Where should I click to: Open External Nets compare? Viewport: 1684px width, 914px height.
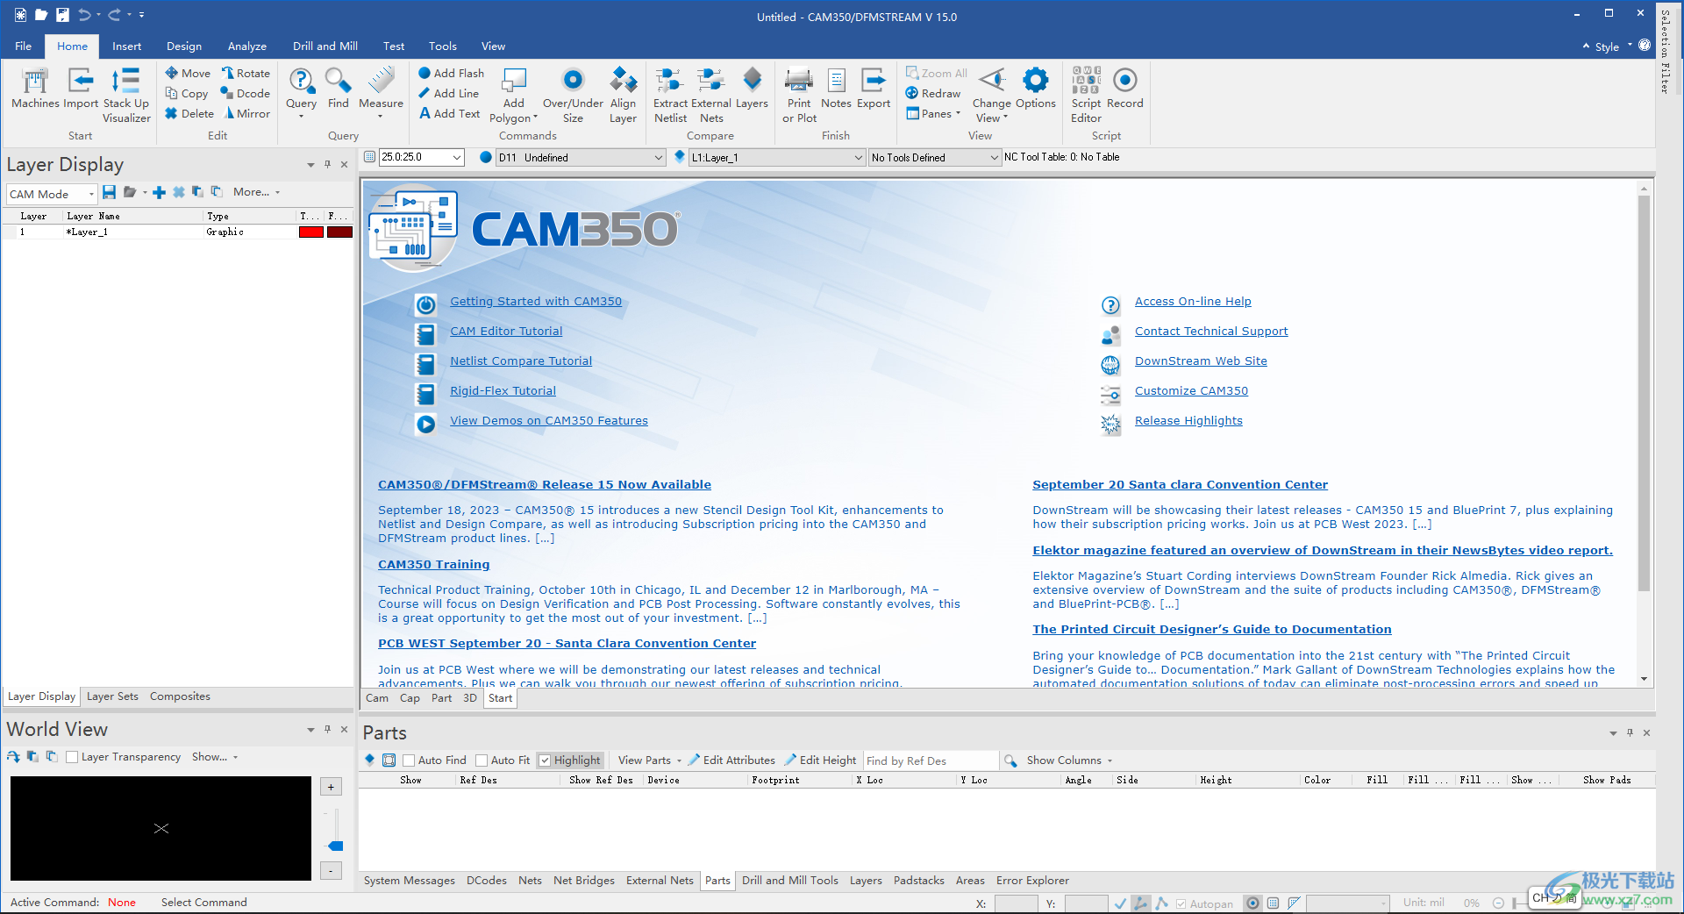(x=711, y=96)
